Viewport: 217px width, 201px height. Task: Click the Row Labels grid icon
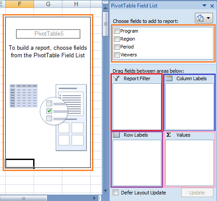click(x=116, y=135)
